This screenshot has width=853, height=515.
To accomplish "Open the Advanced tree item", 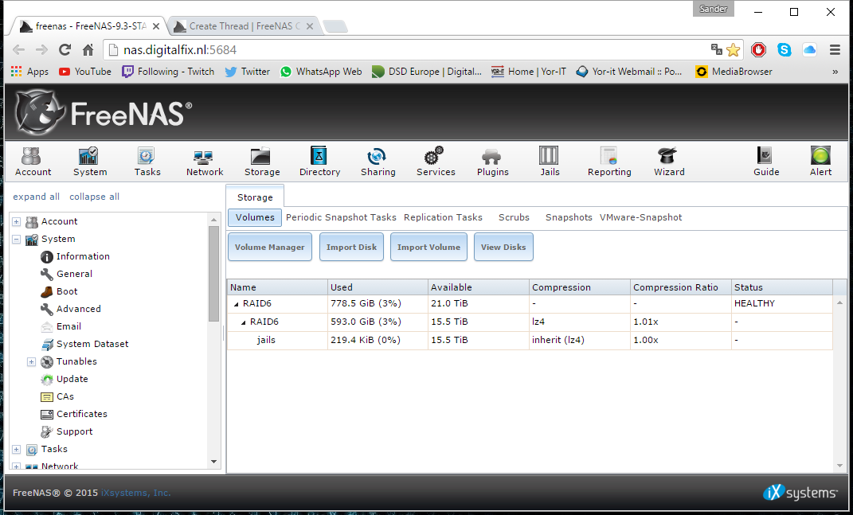I will click(x=78, y=308).
